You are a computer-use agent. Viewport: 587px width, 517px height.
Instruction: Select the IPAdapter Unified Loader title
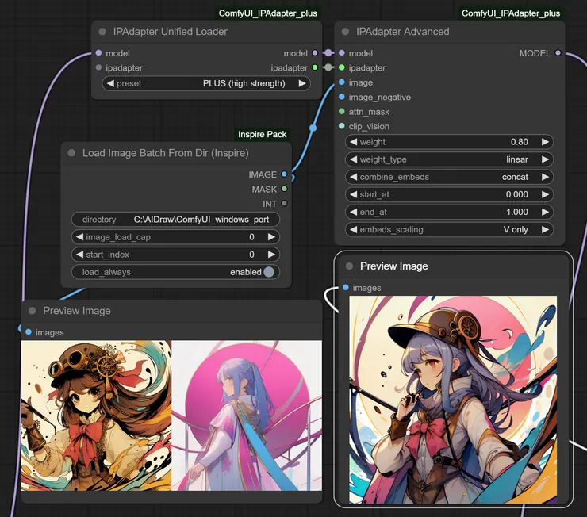tap(171, 32)
